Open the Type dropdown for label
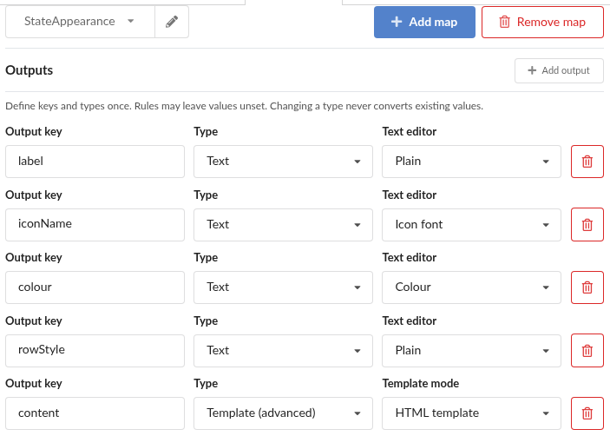 pos(283,162)
